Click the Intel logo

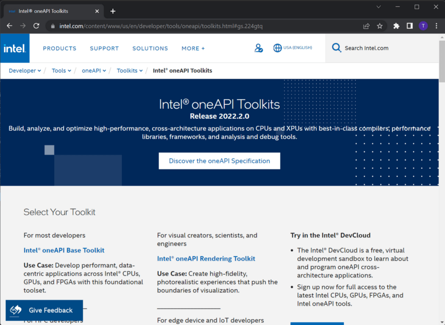point(15,48)
